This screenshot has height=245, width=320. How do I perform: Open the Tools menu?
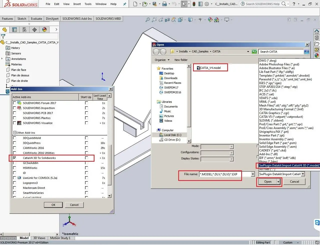pos(88,4)
